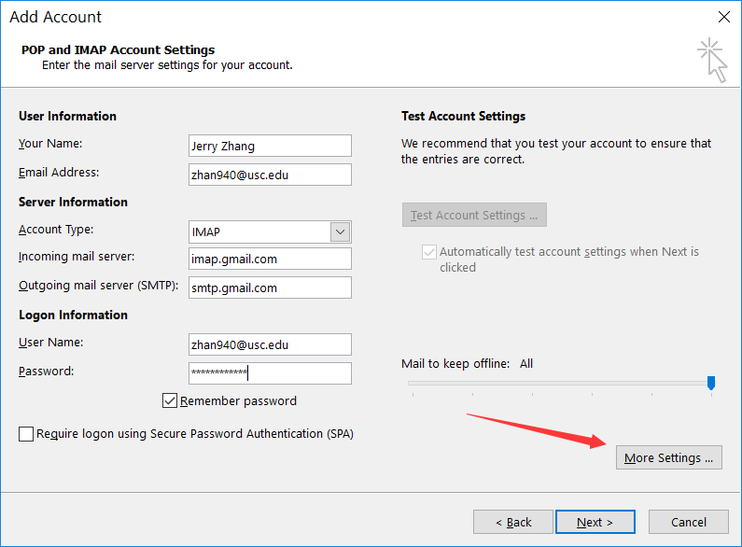
Task: Toggle automatically test account settings checkbox
Action: (429, 252)
